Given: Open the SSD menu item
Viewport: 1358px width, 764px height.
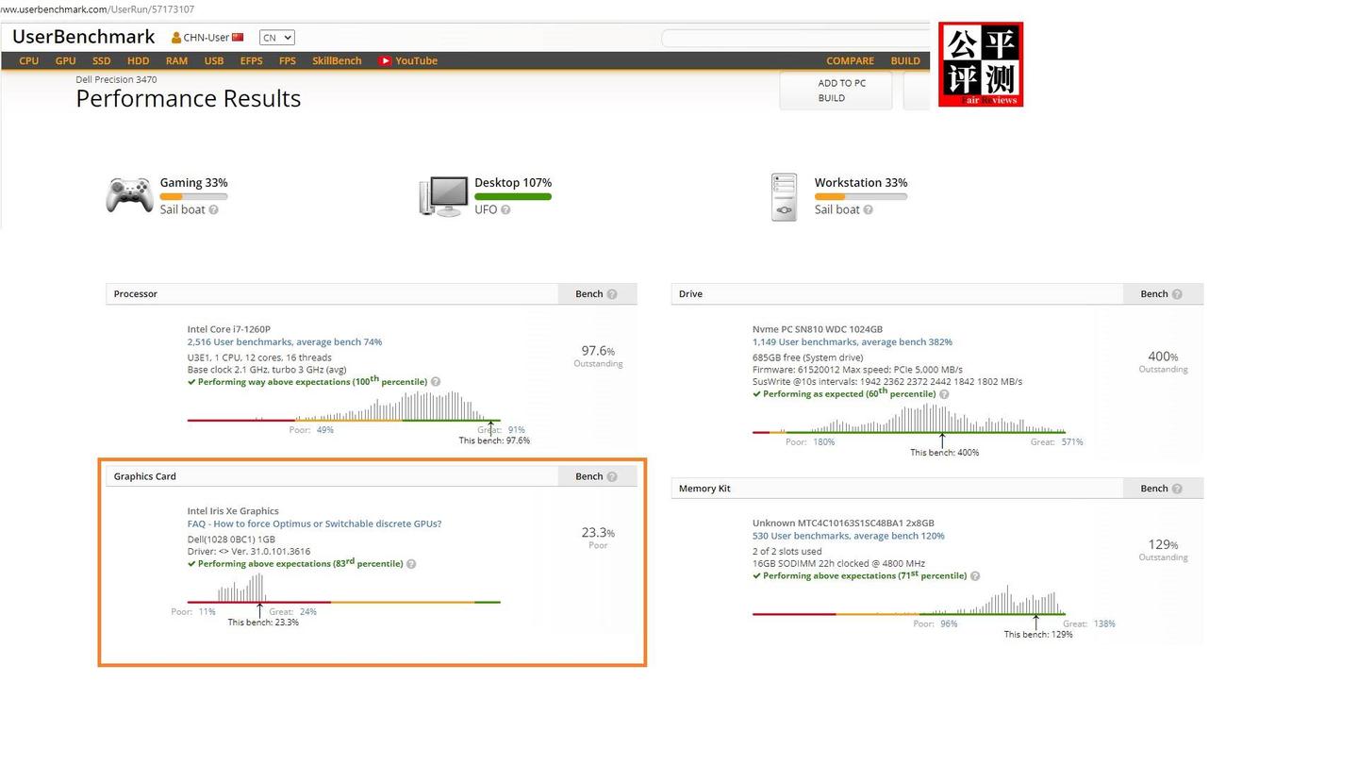Looking at the screenshot, I should coord(102,60).
